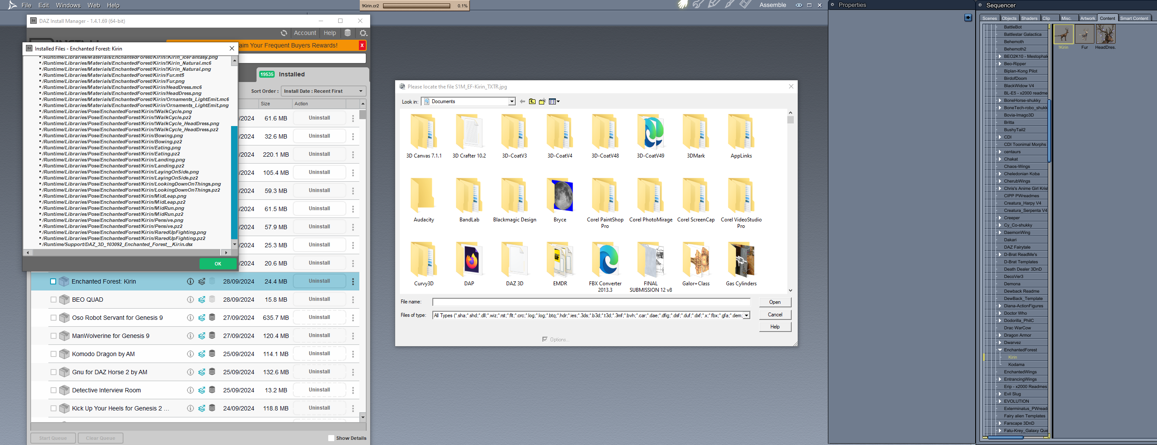Screen dimensions: 1157x445
Task: Click package icon for Gnu for DAZ Horse 2
Action: pos(64,372)
